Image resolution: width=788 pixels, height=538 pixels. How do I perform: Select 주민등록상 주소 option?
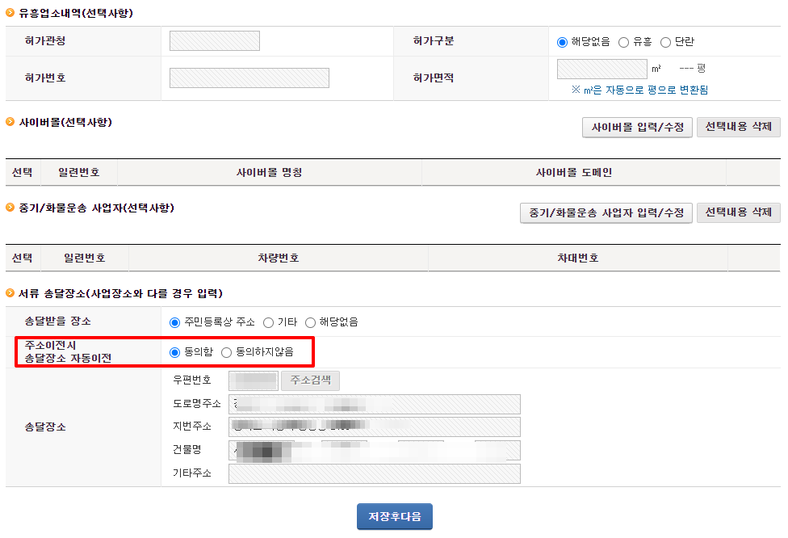[x=174, y=322]
